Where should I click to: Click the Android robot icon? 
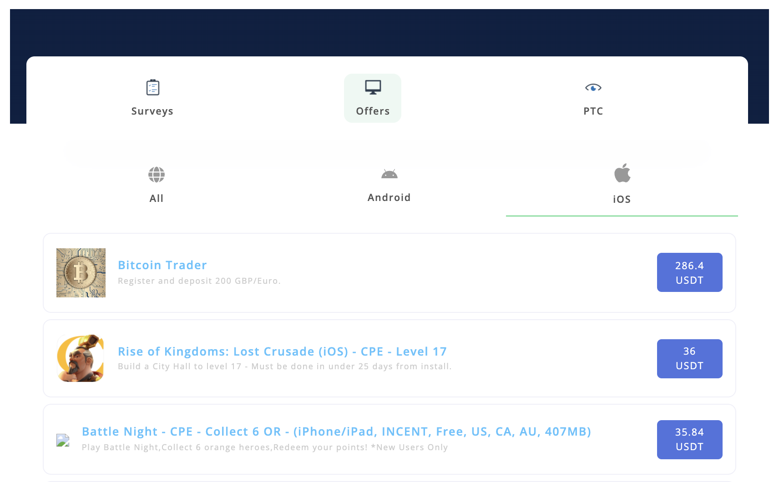pos(389,174)
